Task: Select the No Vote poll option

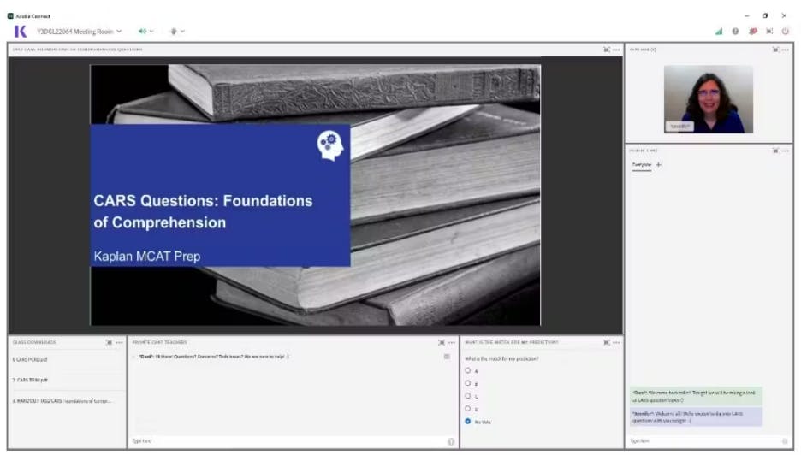Action: 467,422
